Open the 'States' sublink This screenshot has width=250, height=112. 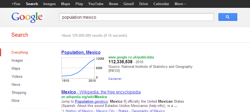point(123,111)
